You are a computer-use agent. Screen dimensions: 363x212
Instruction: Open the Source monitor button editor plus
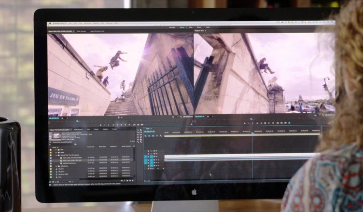point(192,124)
